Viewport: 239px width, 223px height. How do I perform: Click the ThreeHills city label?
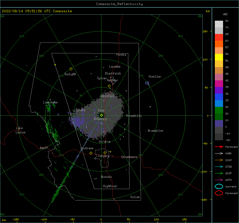134,116
